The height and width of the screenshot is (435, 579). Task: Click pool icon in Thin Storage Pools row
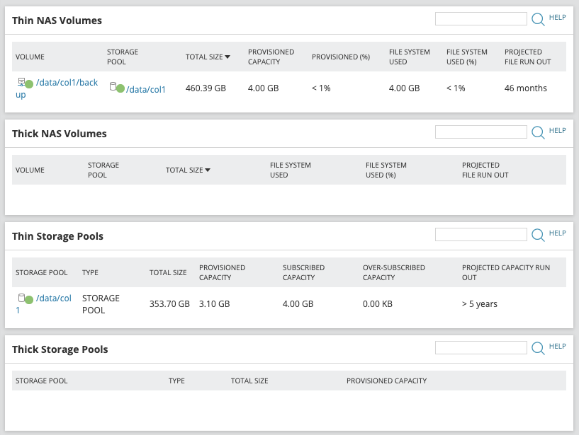coord(25,298)
